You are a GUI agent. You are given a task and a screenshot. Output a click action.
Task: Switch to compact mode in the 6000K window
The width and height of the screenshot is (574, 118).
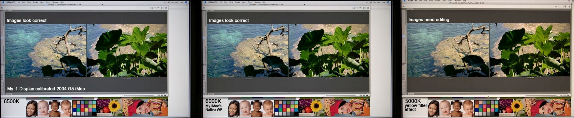click(x=368, y=8)
